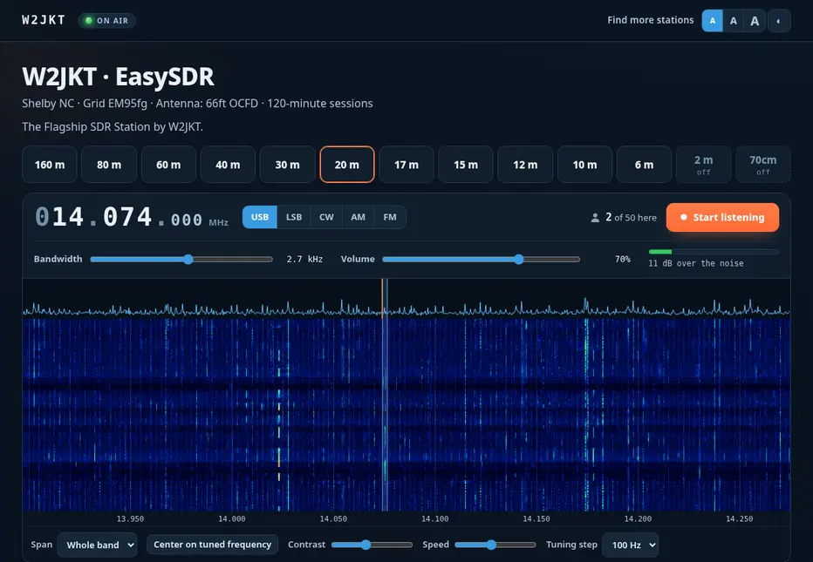Click the 14.150 frequency axis label
This screenshot has width=813, height=562.
click(536, 518)
